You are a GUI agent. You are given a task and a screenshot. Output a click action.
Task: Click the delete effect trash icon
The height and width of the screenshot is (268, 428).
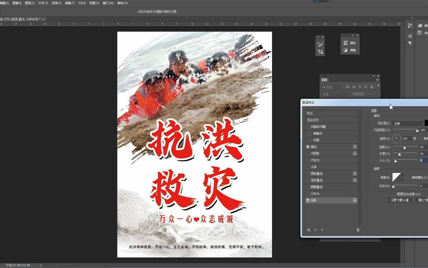coord(358,230)
